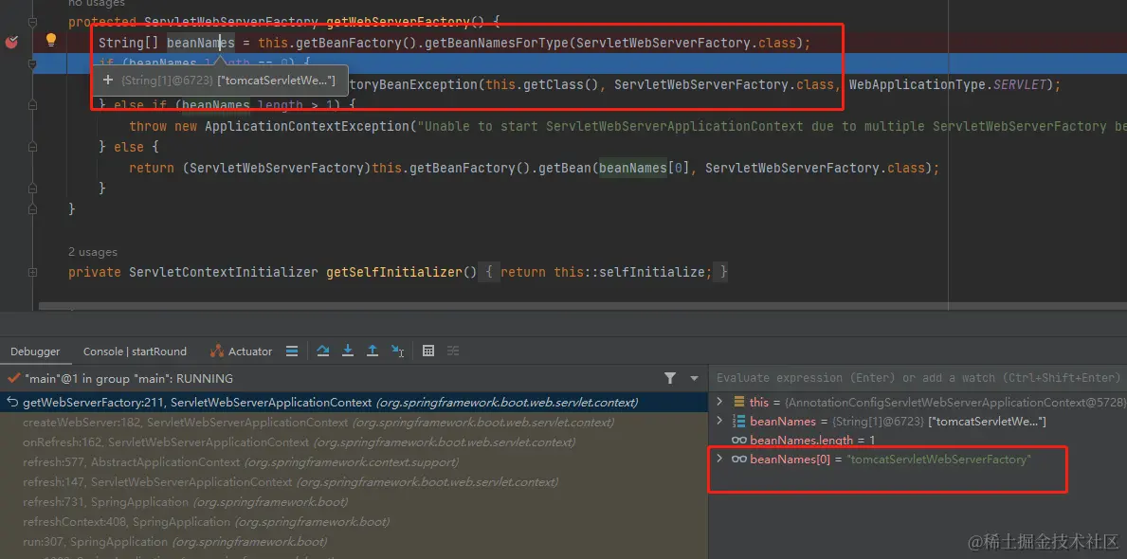
Task: Click the 'beanNames.length = 1' watch row
Action: pyautogui.click(x=918, y=440)
